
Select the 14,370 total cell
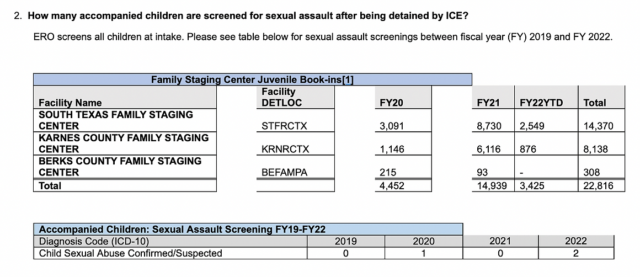click(x=599, y=126)
